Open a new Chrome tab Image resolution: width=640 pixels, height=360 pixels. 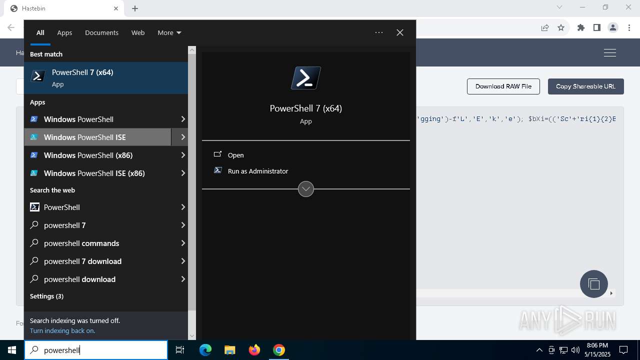[x=135, y=8]
